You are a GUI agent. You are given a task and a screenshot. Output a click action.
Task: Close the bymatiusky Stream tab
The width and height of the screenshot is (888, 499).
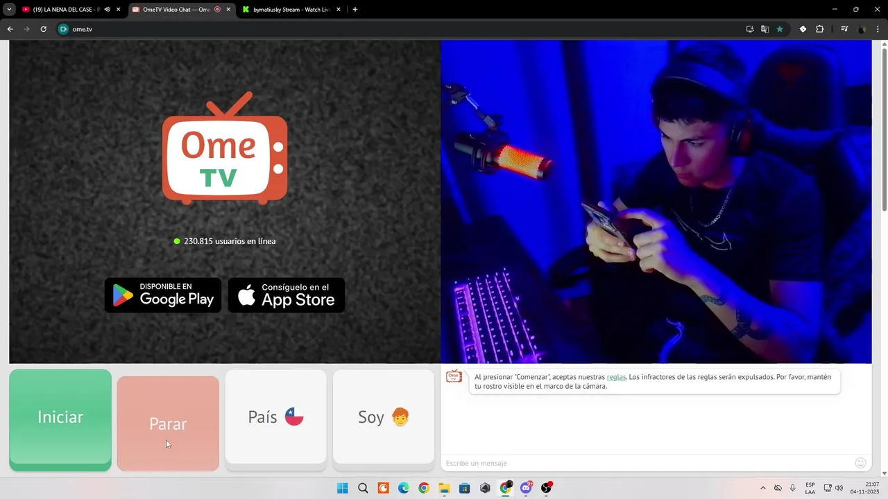(339, 10)
